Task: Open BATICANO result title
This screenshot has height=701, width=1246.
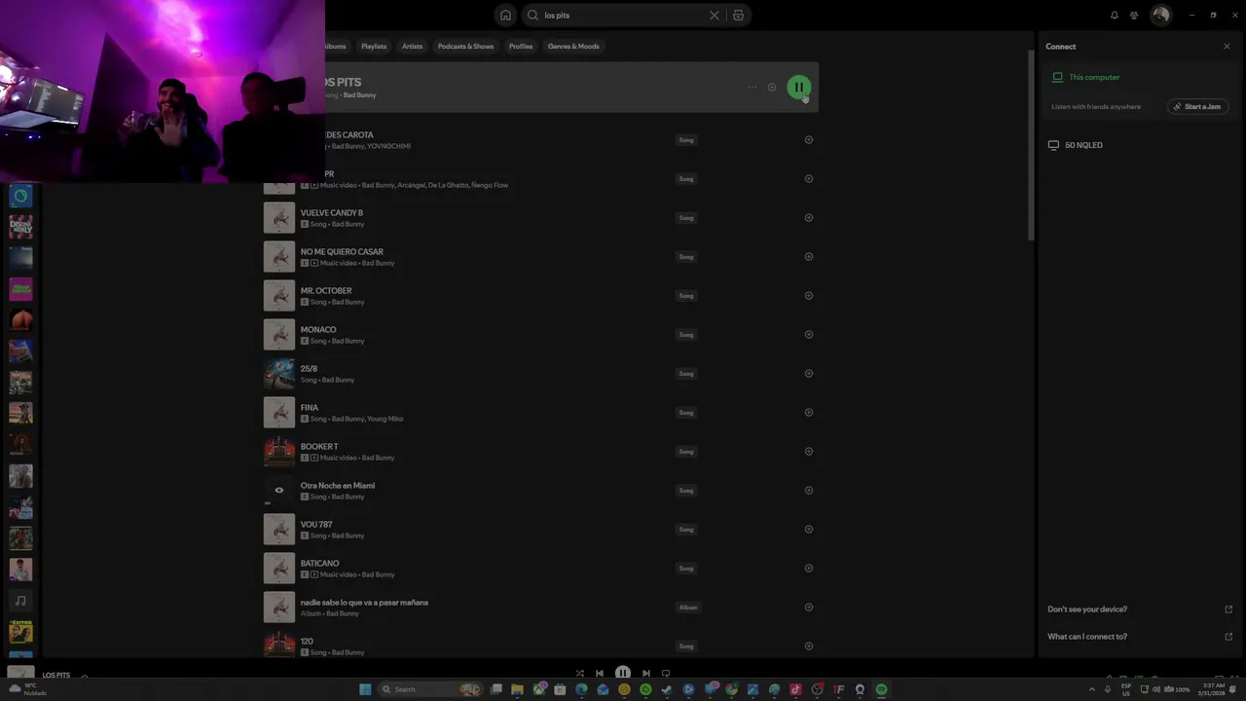Action: click(x=319, y=563)
